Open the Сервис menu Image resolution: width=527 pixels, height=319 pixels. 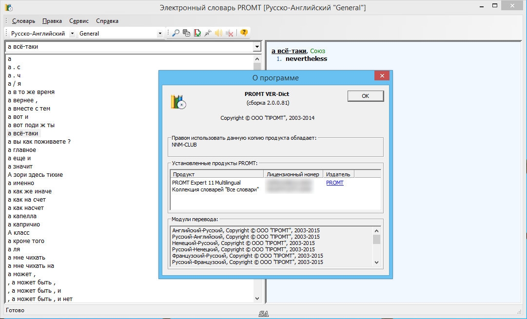tap(79, 21)
